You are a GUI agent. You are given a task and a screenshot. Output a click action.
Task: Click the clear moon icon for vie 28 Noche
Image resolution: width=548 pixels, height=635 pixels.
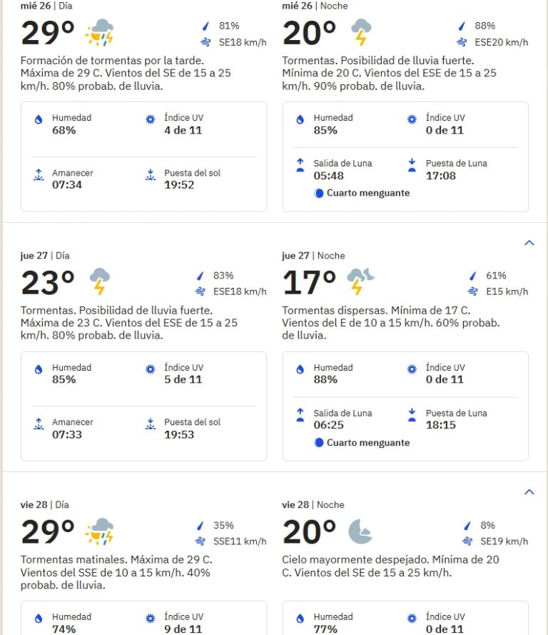pyautogui.click(x=360, y=531)
